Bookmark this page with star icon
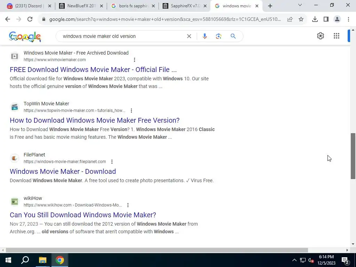 [x=301, y=19]
